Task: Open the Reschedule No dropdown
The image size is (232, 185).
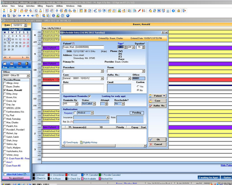Action: click(x=123, y=104)
